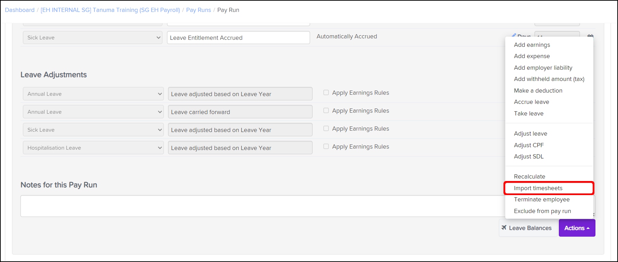
Task: Open Tanuma Training business breadcrumb link
Action: point(110,10)
